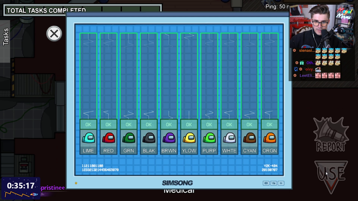Click OK status above RED

point(109,125)
